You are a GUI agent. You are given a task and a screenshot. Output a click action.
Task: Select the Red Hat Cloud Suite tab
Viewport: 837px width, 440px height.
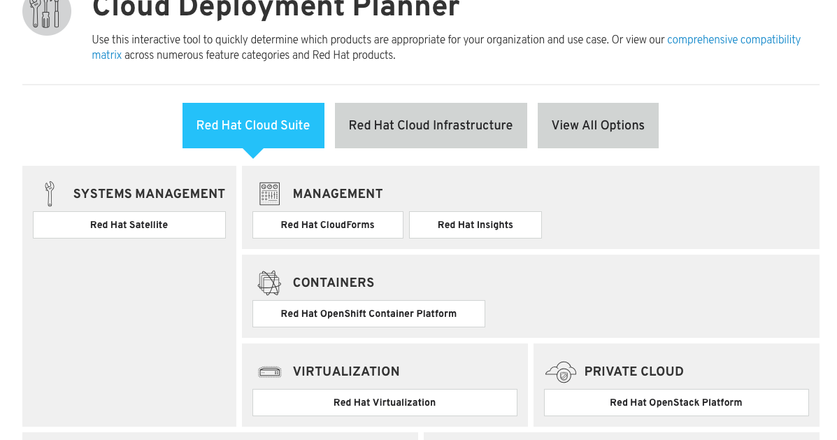[253, 125]
